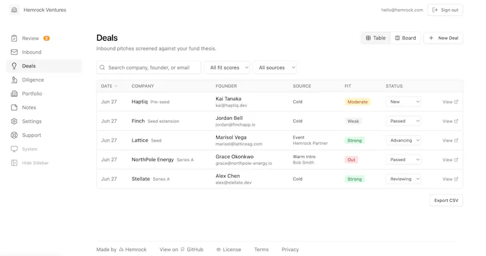Click the Export CSV button
Image resolution: width=486 pixels, height=256 pixels.
click(446, 201)
